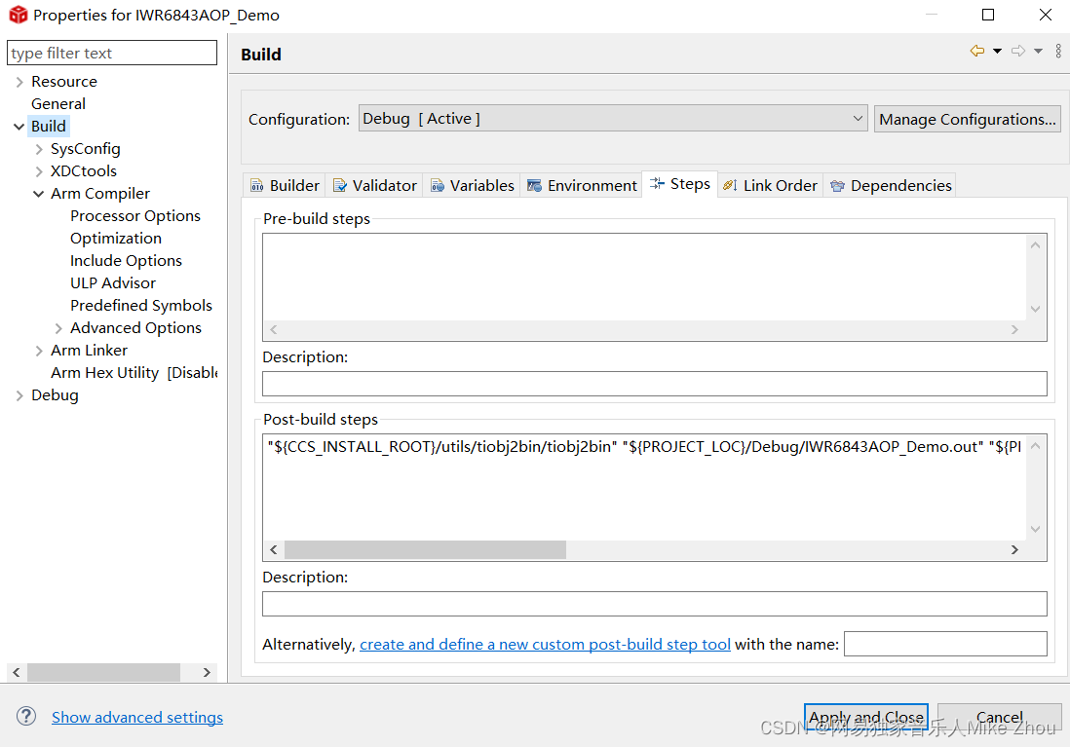Open the Configuration combo box
The width and height of the screenshot is (1070, 747).
click(x=613, y=119)
